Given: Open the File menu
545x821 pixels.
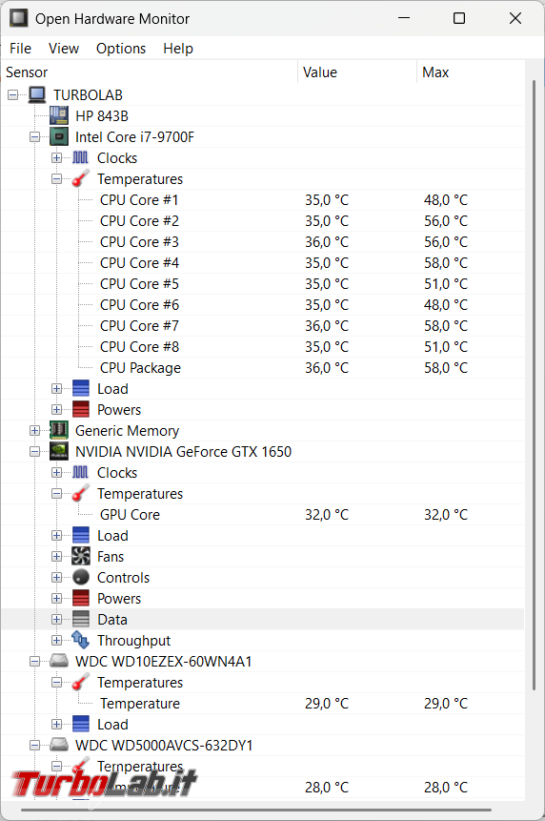Looking at the screenshot, I should [20, 49].
